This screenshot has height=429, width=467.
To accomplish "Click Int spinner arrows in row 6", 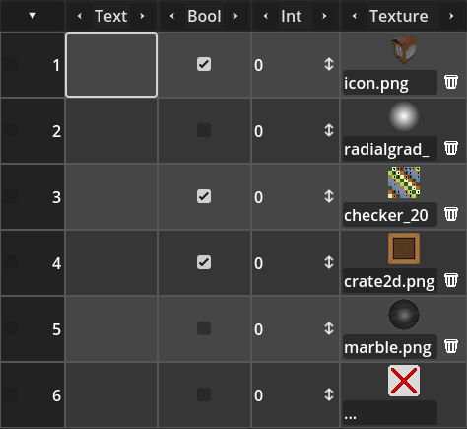I will point(329,394).
